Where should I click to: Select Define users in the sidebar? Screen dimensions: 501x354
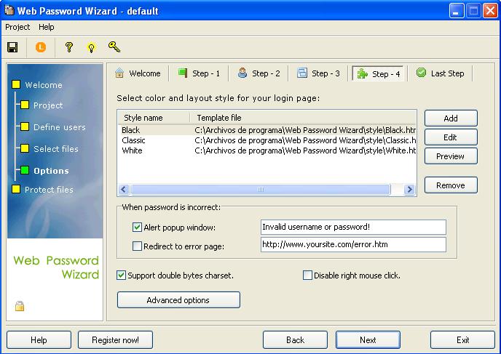tap(60, 127)
